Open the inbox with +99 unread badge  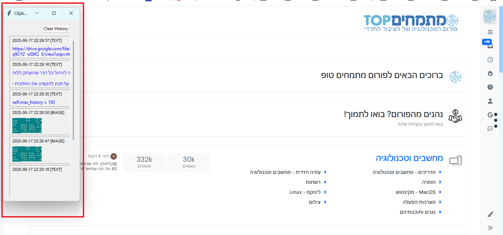coord(490,45)
